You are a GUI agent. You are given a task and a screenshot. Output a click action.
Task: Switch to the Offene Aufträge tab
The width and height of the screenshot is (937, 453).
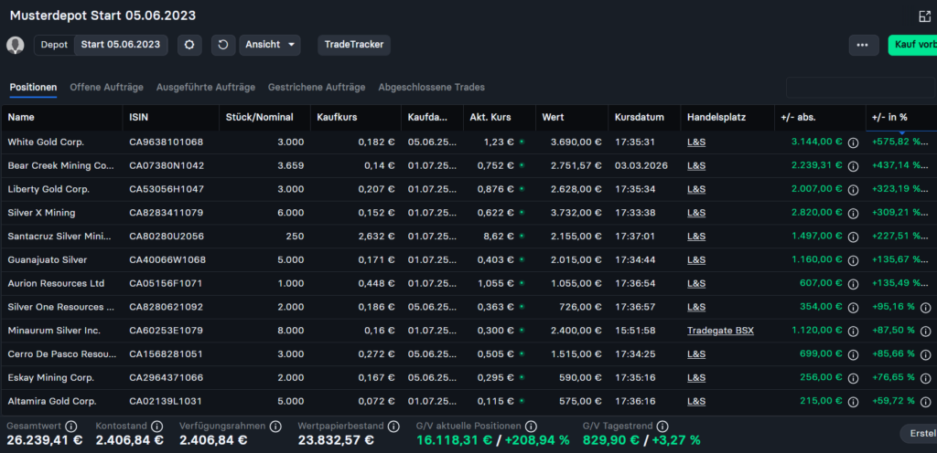[x=106, y=87]
